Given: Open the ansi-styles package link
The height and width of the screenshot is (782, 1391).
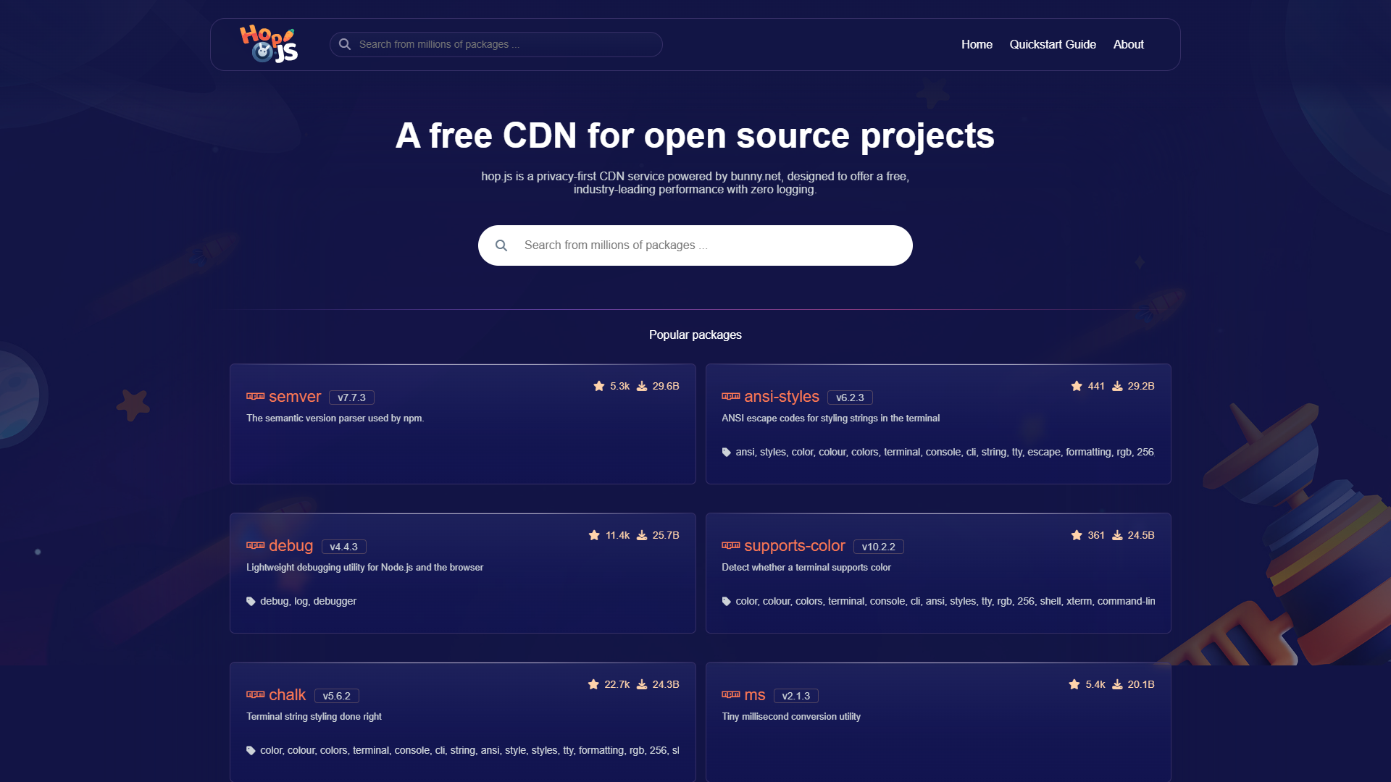Looking at the screenshot, I should click(x=781, y=397).
